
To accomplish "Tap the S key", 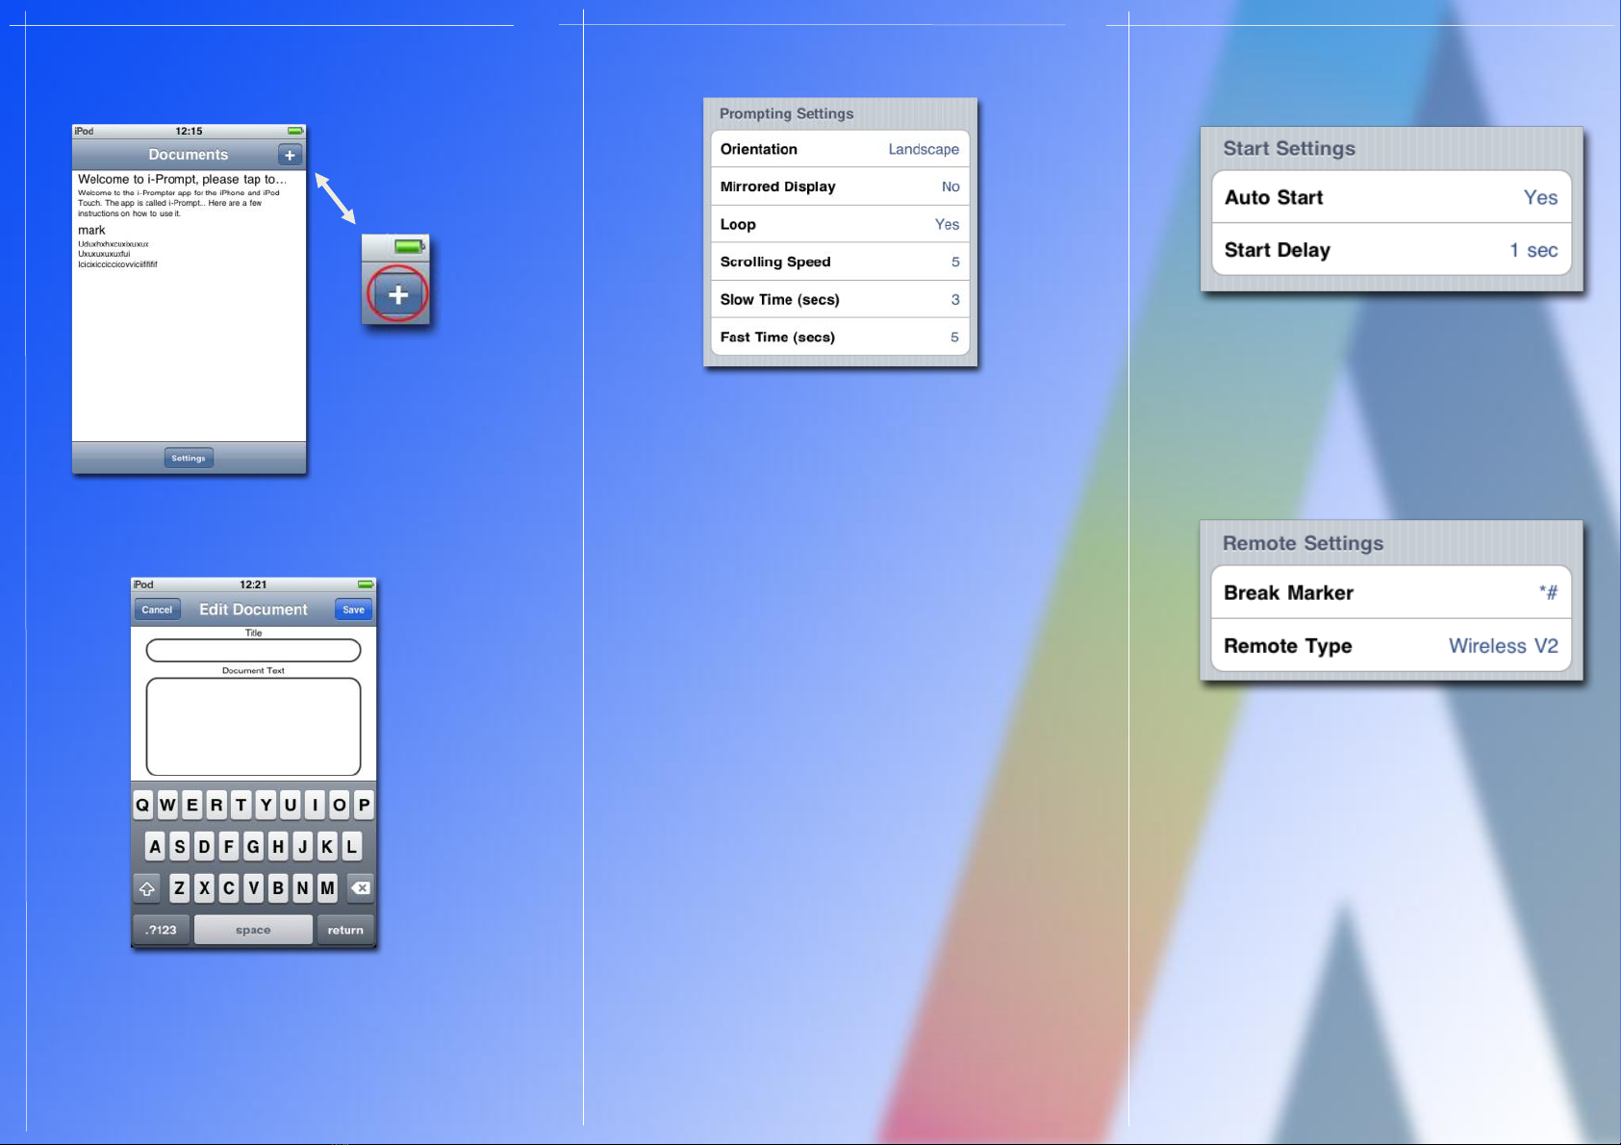I will pyautogui.click(x=180, y=847).
